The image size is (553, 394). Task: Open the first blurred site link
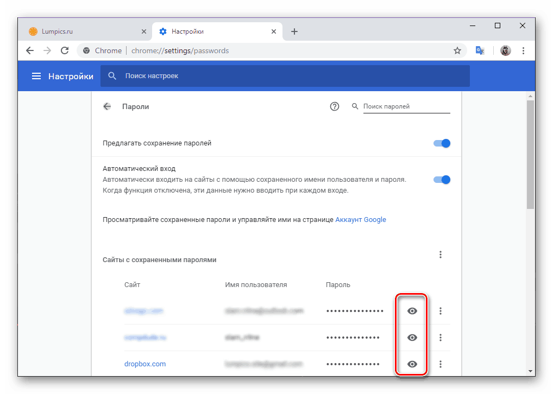click(x=143, y=311)
